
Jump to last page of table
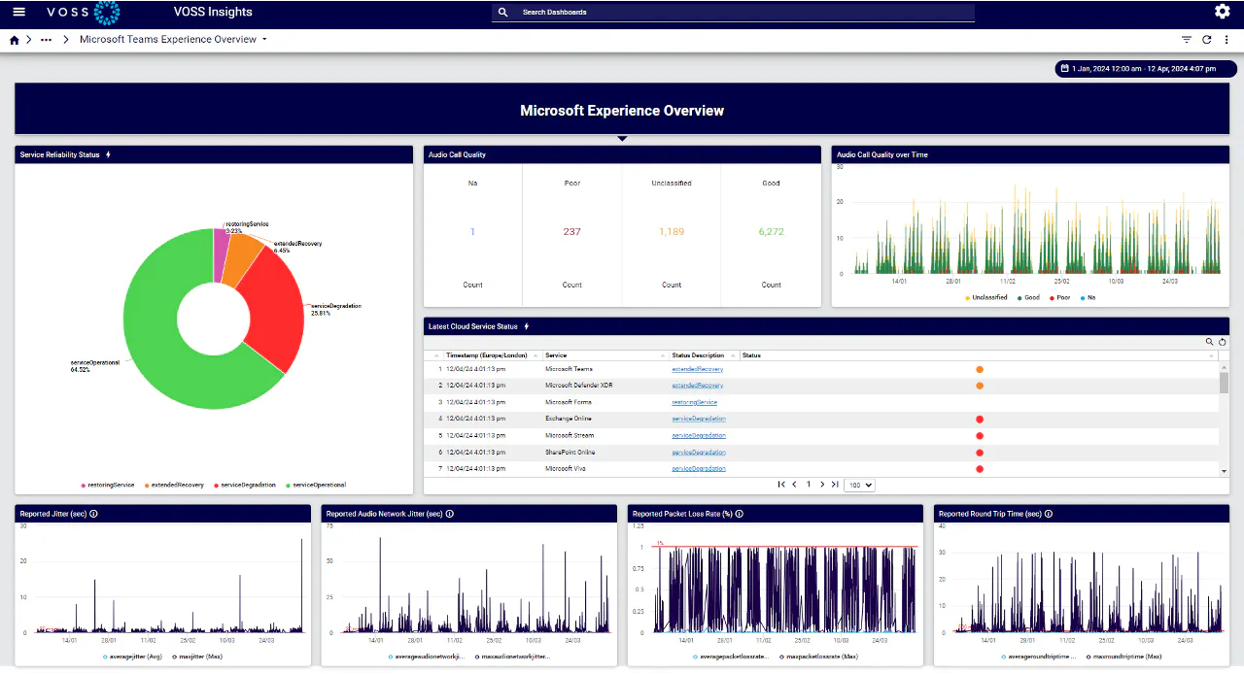pyautogui.click(x=835, y=485)
